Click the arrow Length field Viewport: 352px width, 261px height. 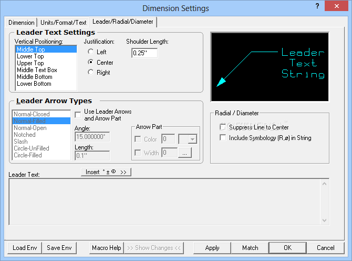point(92,156)
